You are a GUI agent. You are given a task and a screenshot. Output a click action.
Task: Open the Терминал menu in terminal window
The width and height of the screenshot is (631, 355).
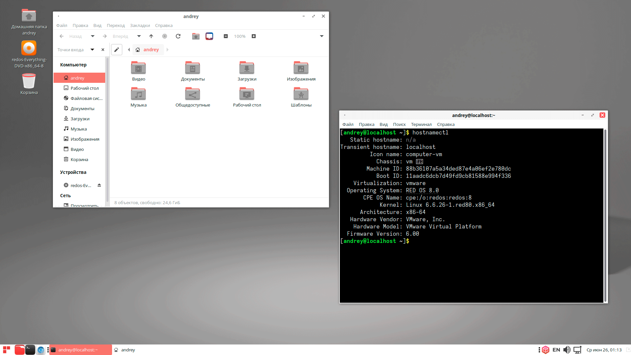tap(421, 124)
